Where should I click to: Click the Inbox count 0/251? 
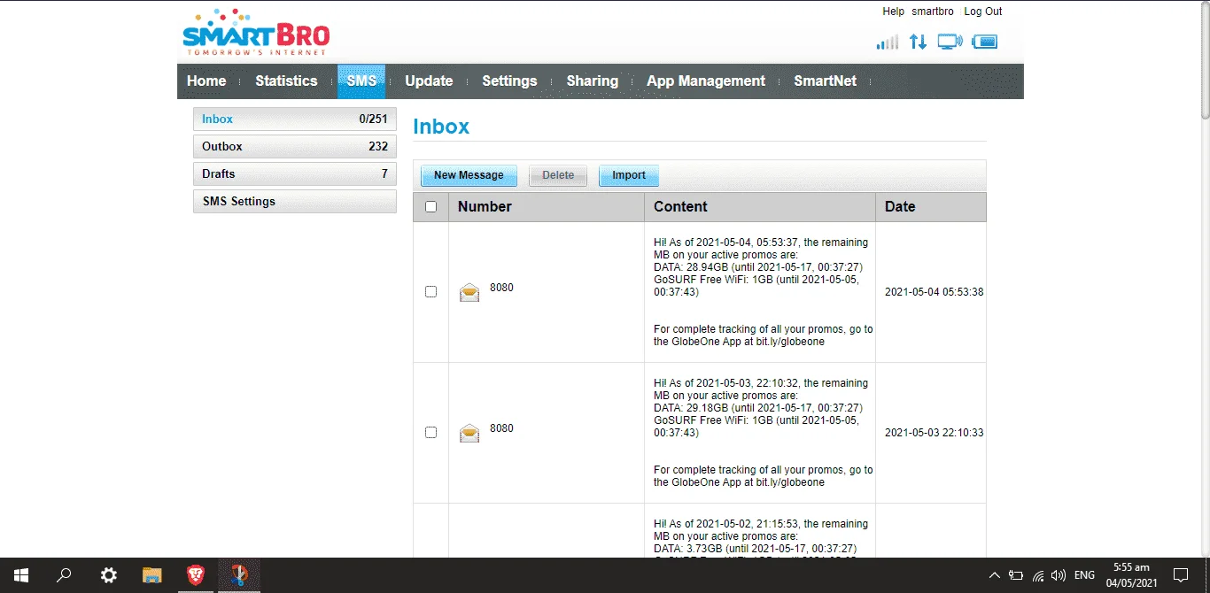[373, 119]
